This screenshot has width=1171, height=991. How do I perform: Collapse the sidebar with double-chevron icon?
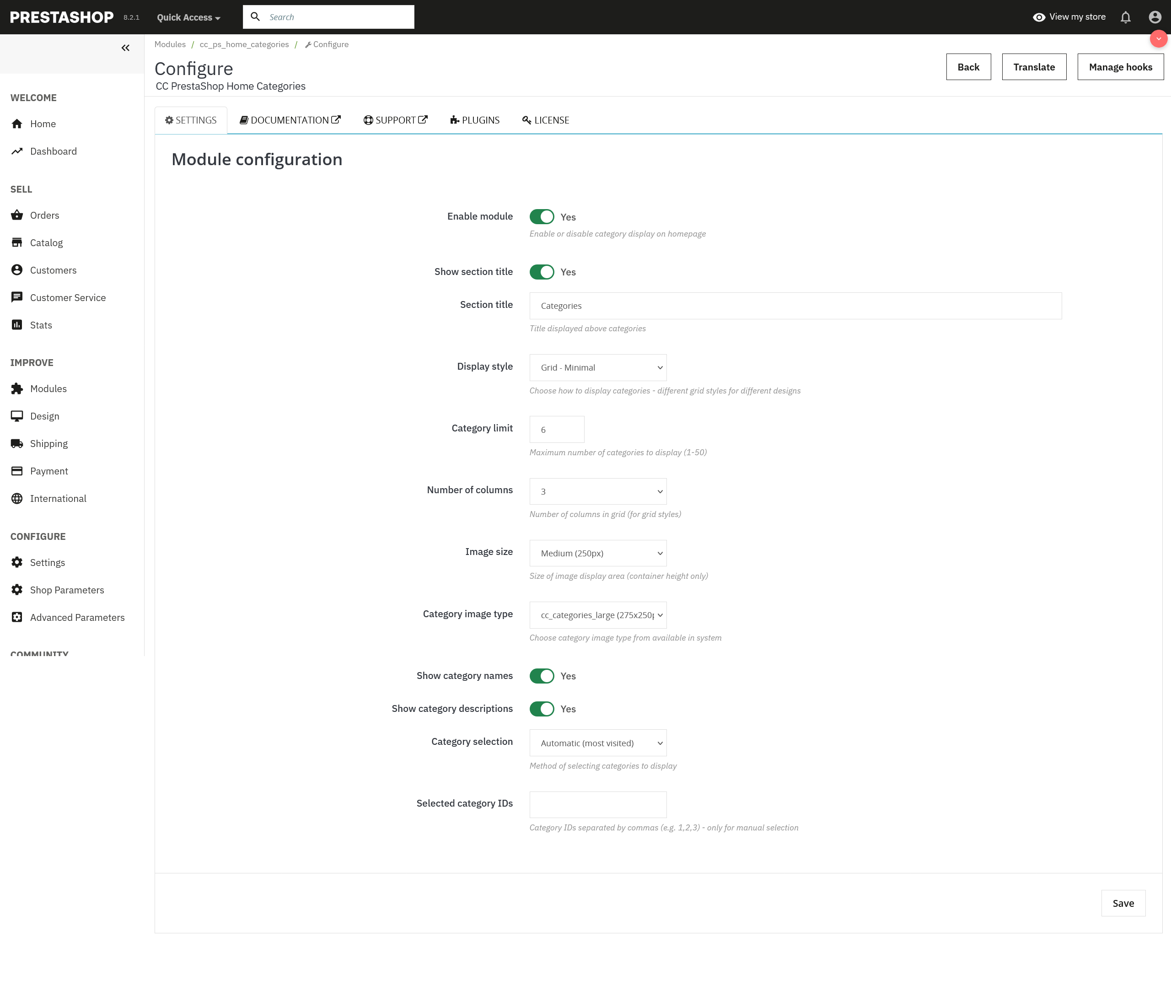tap(125, 48)
